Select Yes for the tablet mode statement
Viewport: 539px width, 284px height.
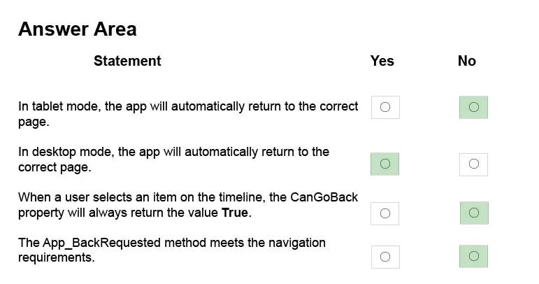385,107
